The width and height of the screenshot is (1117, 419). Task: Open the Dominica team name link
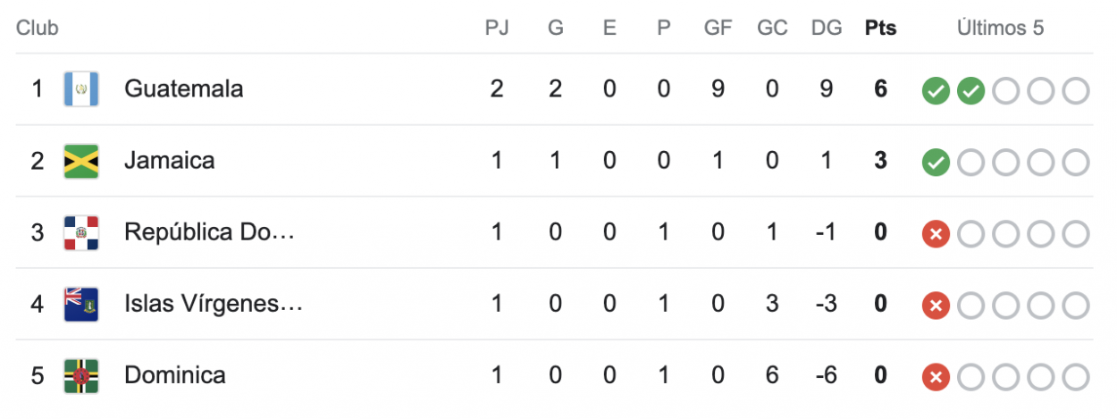pyautogui.click(x=174, y=374)
